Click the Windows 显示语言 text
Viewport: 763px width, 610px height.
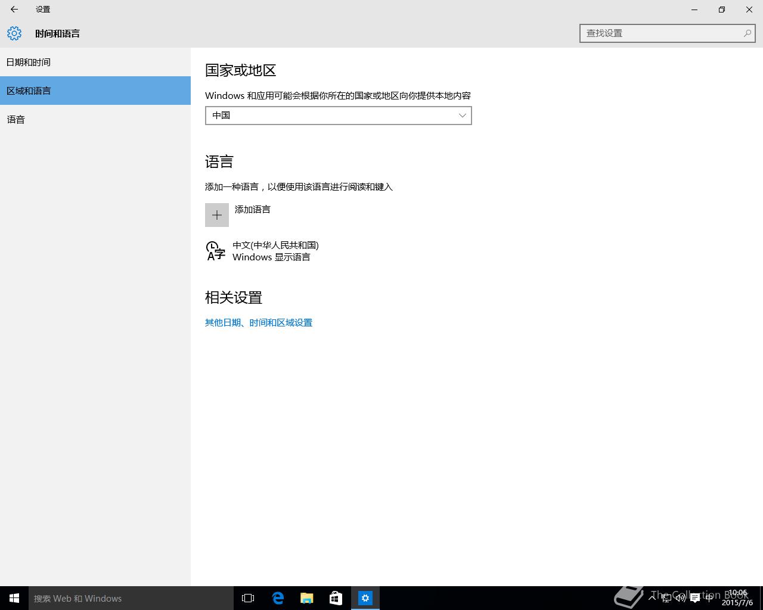(271, 257)
